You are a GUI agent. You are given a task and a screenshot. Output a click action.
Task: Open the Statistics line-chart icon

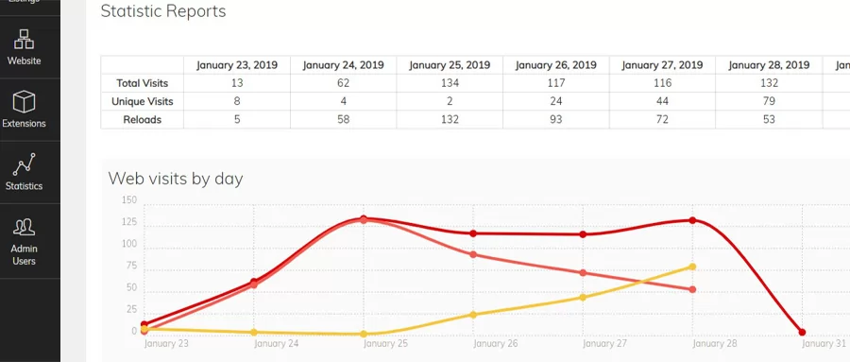24,164
